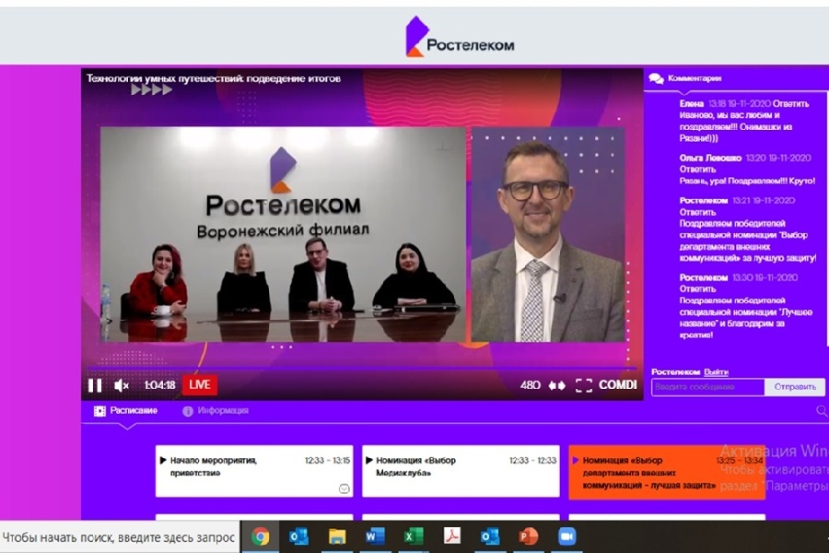
Task: Open the first Outlook taskbar icon
Action: 298,537
